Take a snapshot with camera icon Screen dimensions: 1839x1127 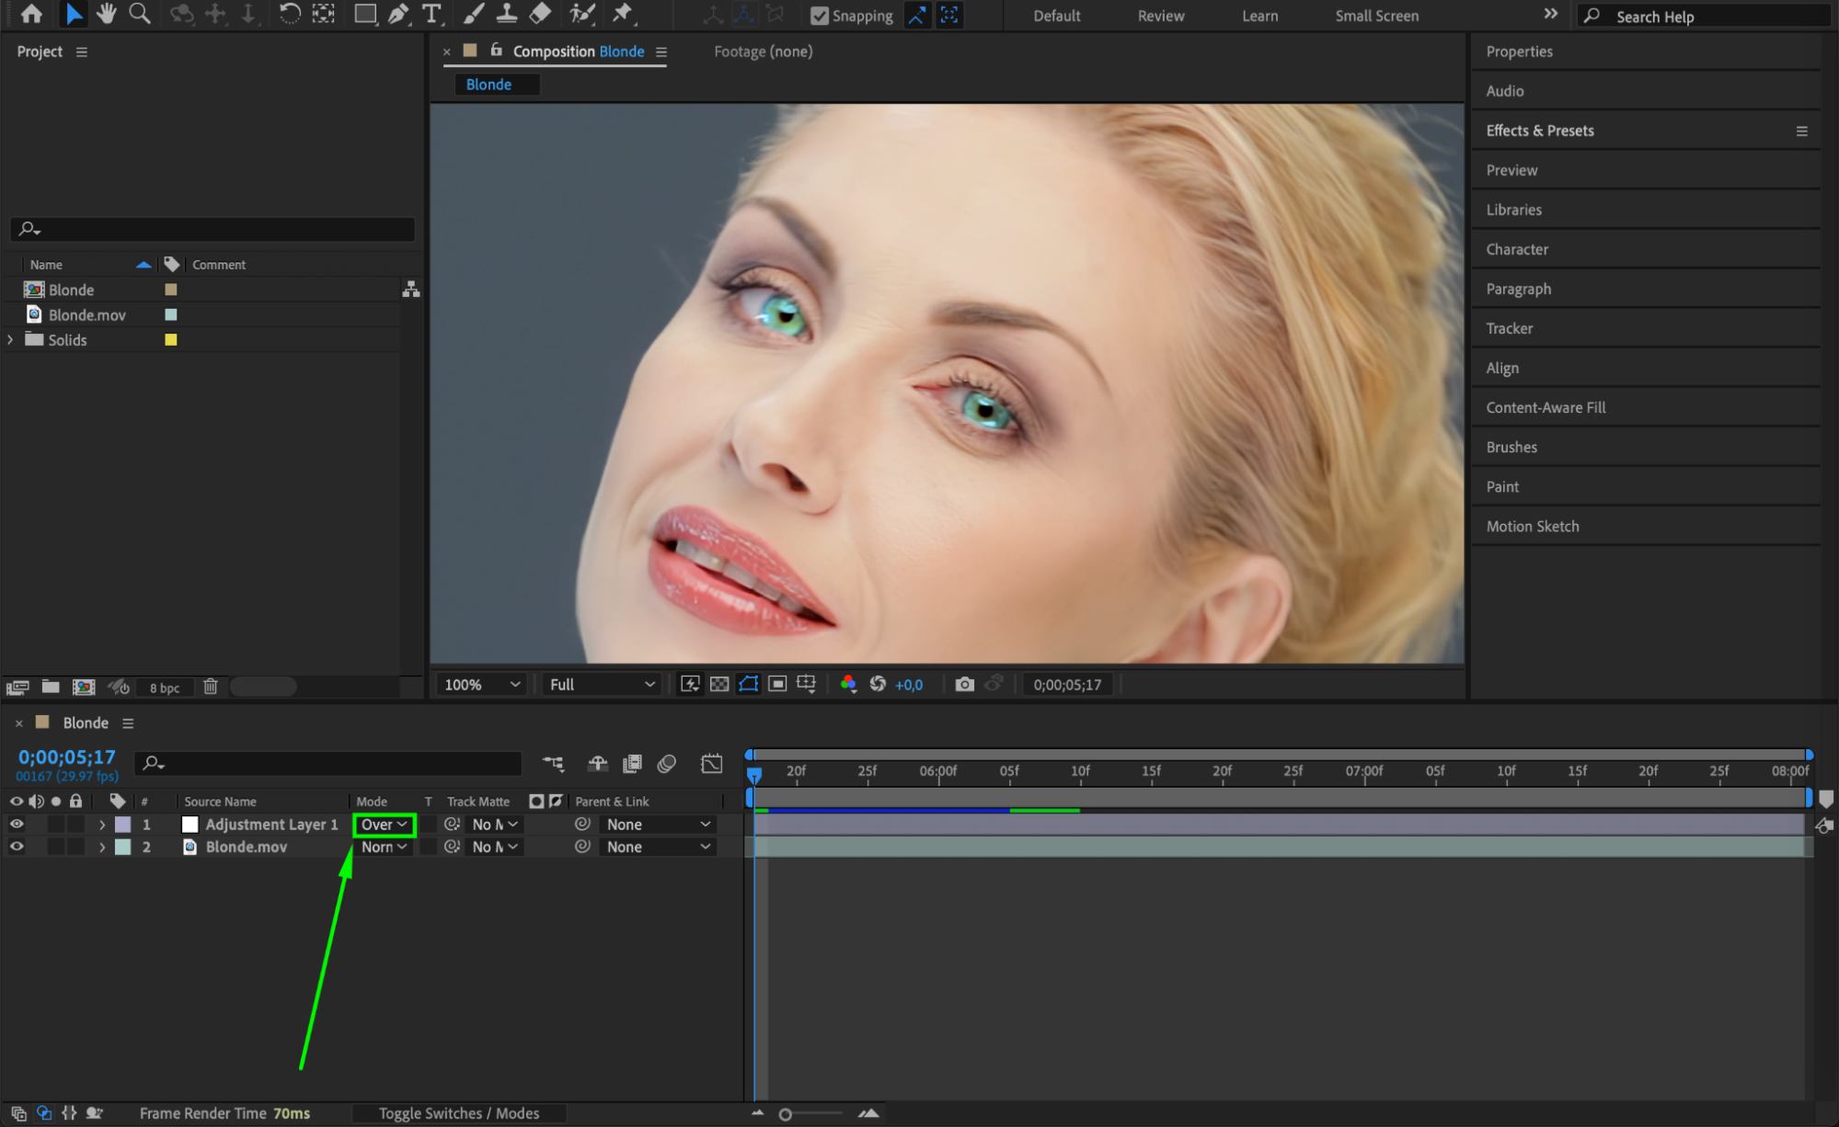click(x=964, y=685)
